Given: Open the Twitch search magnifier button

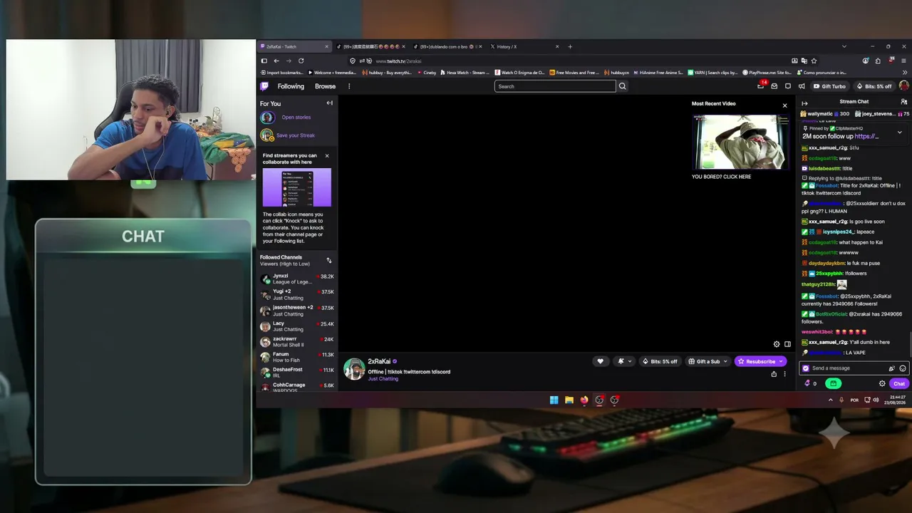Looking at the screenshot, I should pos(622,86).
